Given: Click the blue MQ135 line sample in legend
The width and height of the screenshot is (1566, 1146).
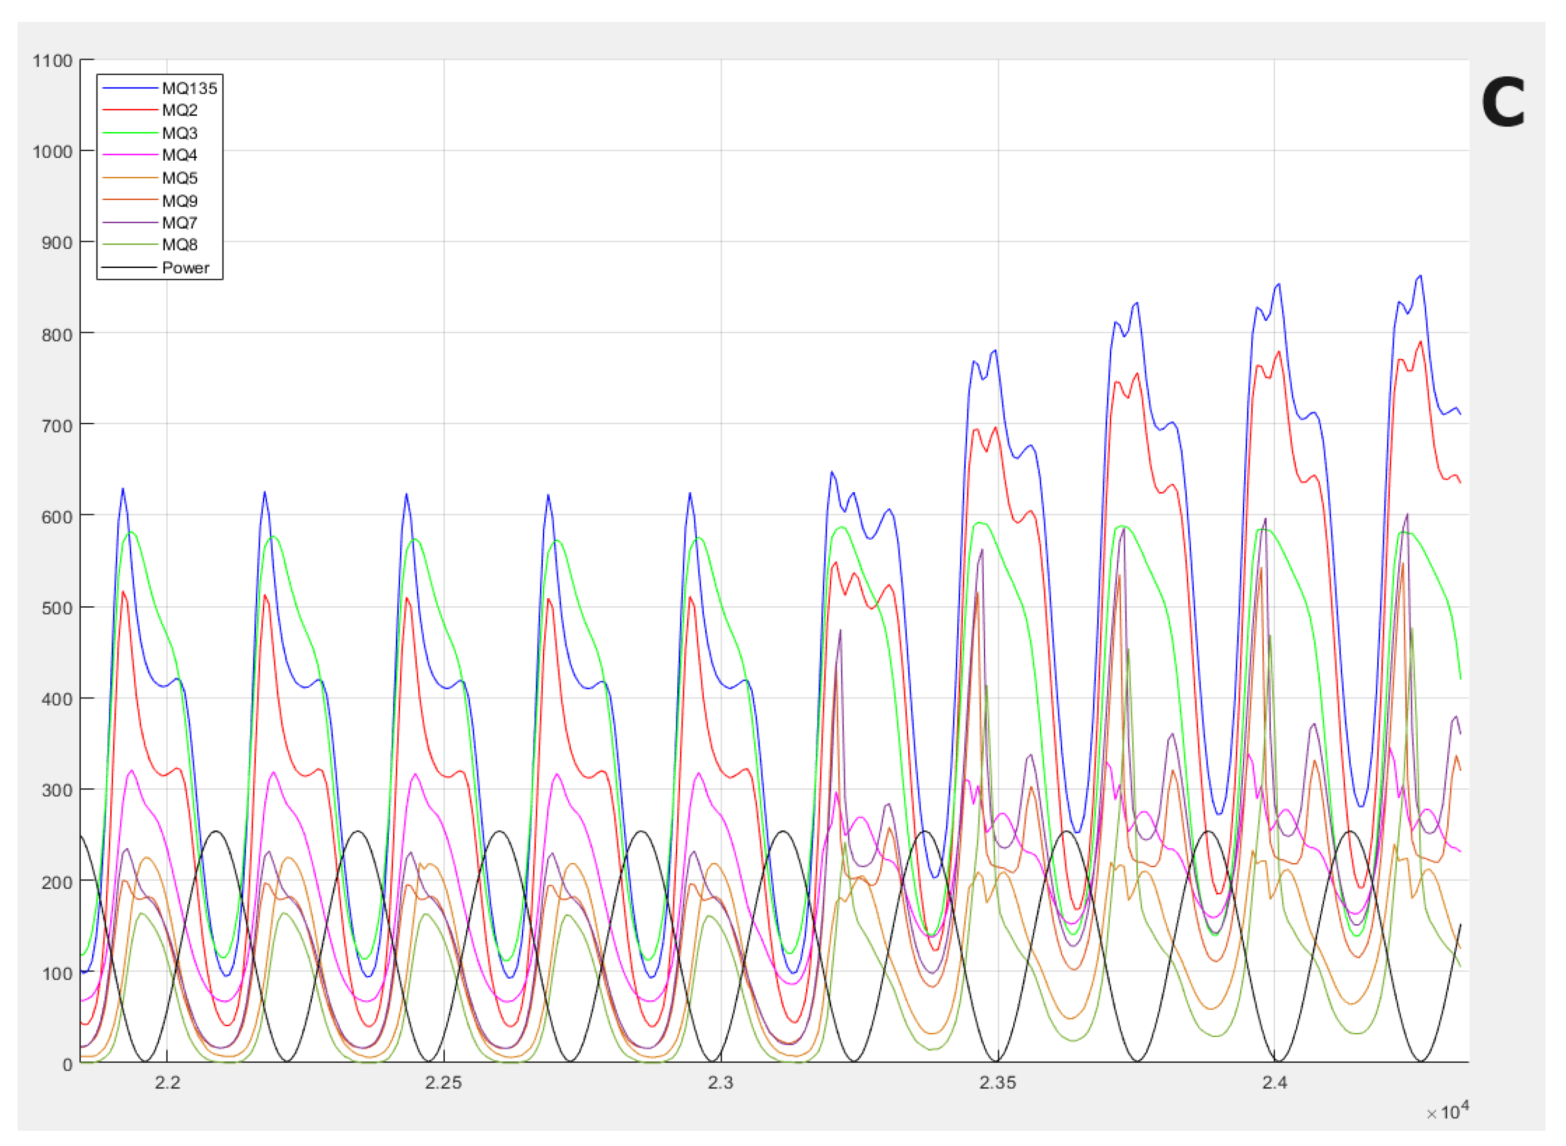Looking at the screenshot, I should coord(130,88).
